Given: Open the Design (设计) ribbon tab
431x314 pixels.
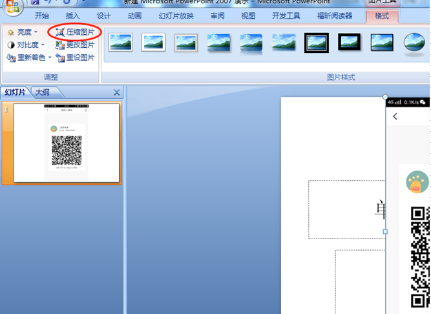Looking at the screenshot, I should click(x=103, y=16).
